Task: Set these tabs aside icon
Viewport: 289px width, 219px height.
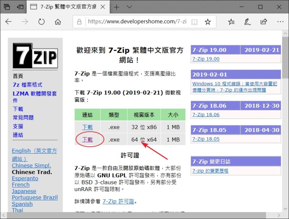Action: [x=20, y=7]
